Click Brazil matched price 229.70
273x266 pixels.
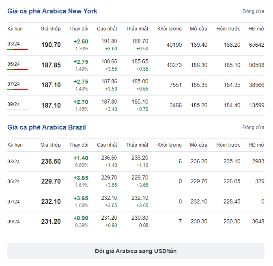pyautogui.click(x=51, y=181)
